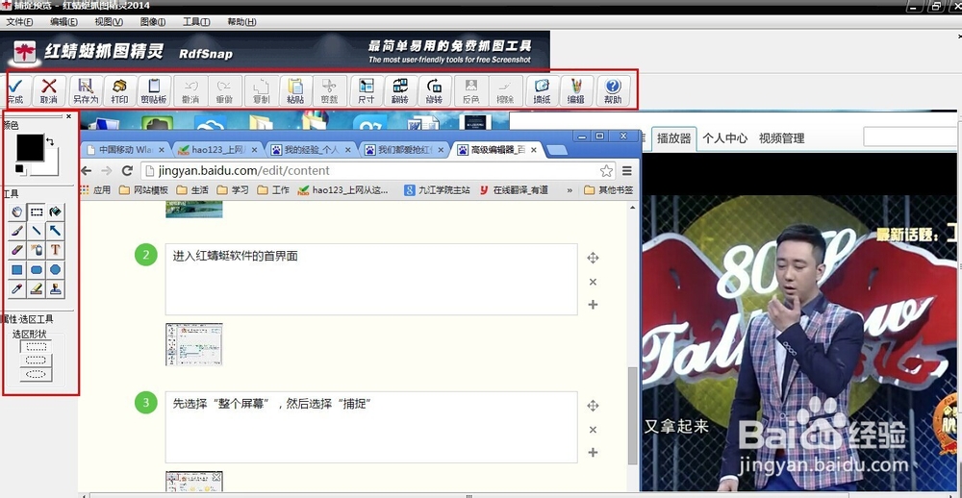Click the step 2 text box 进入红蜻蜓软件的首界面
This screenshot has width=962, height=498.
pos(371,279)
